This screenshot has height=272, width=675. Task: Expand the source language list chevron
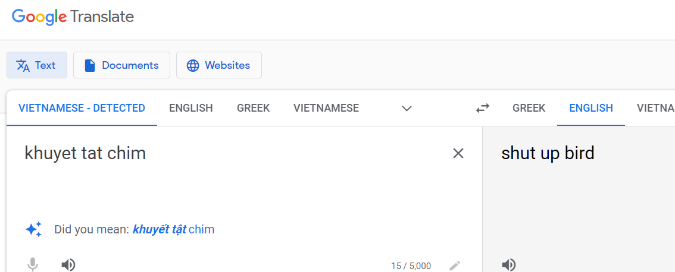[x=407, y=108]
